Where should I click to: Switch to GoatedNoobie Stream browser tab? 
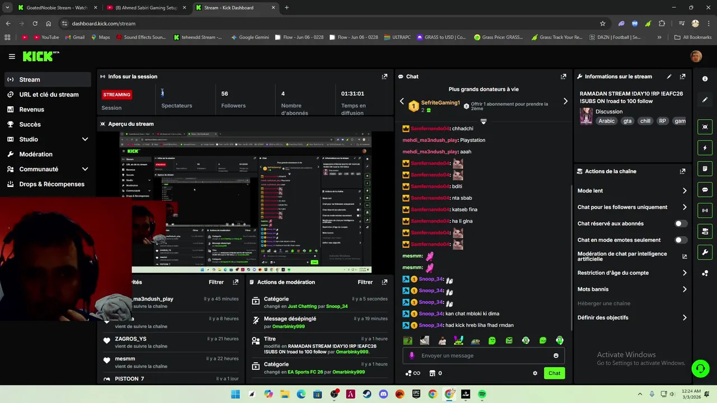pos(57,8)
